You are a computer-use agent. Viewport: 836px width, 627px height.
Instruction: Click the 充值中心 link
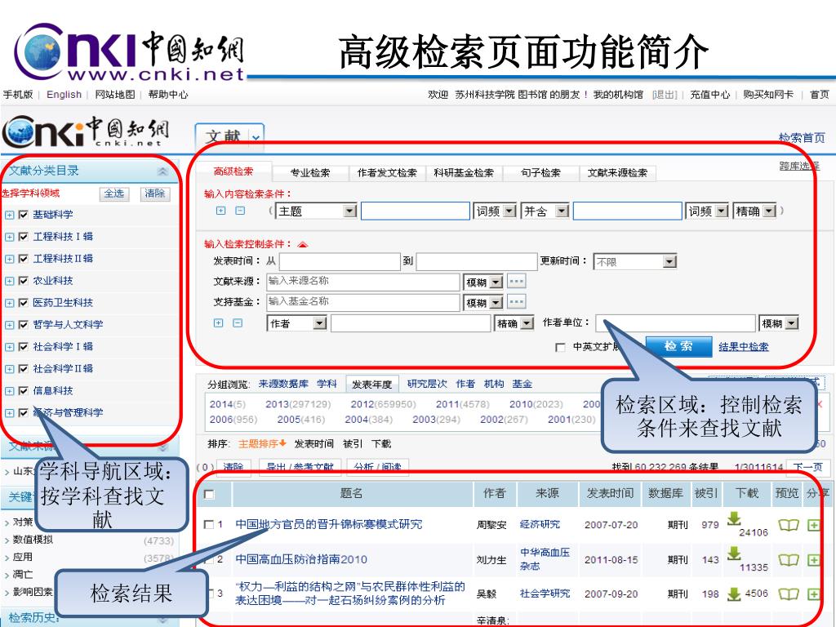pyautogui.click(x=710, y=95)
